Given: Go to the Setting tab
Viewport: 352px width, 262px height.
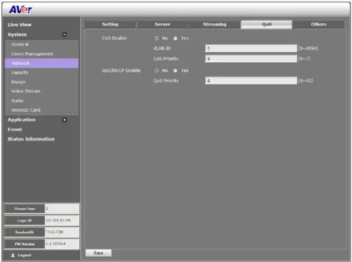Looking at the screenshot, I should [x=110, y=24].
